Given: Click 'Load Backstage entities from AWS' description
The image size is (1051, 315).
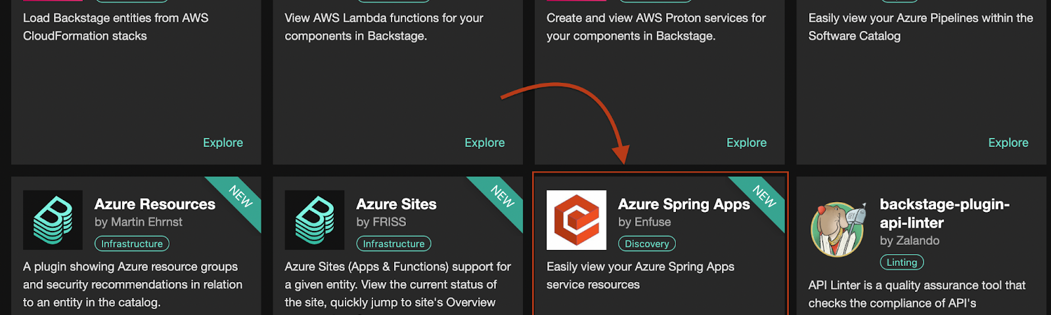Looking at the screenshot, I should click(x=116, y=27).
